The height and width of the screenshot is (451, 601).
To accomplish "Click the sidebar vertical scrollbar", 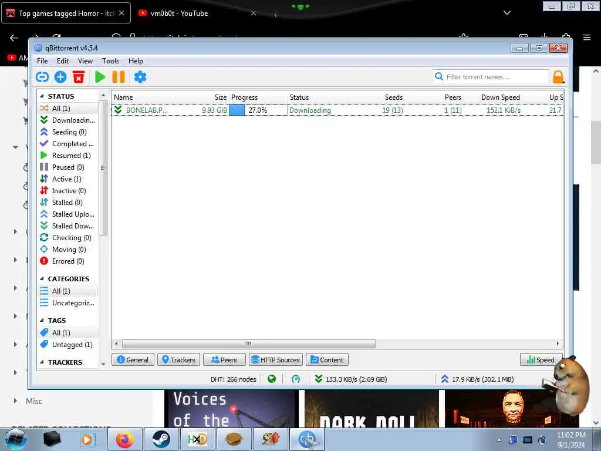I will click(103, 168).
